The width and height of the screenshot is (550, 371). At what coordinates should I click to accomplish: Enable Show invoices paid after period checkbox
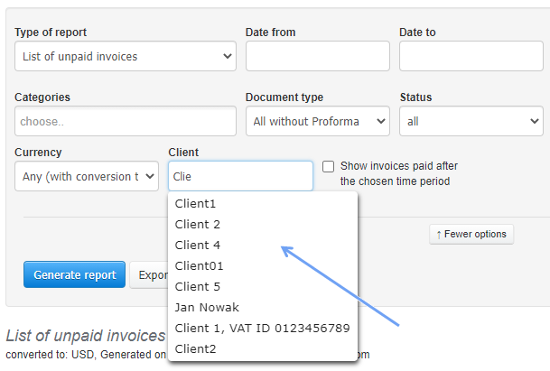coord(329,166)
